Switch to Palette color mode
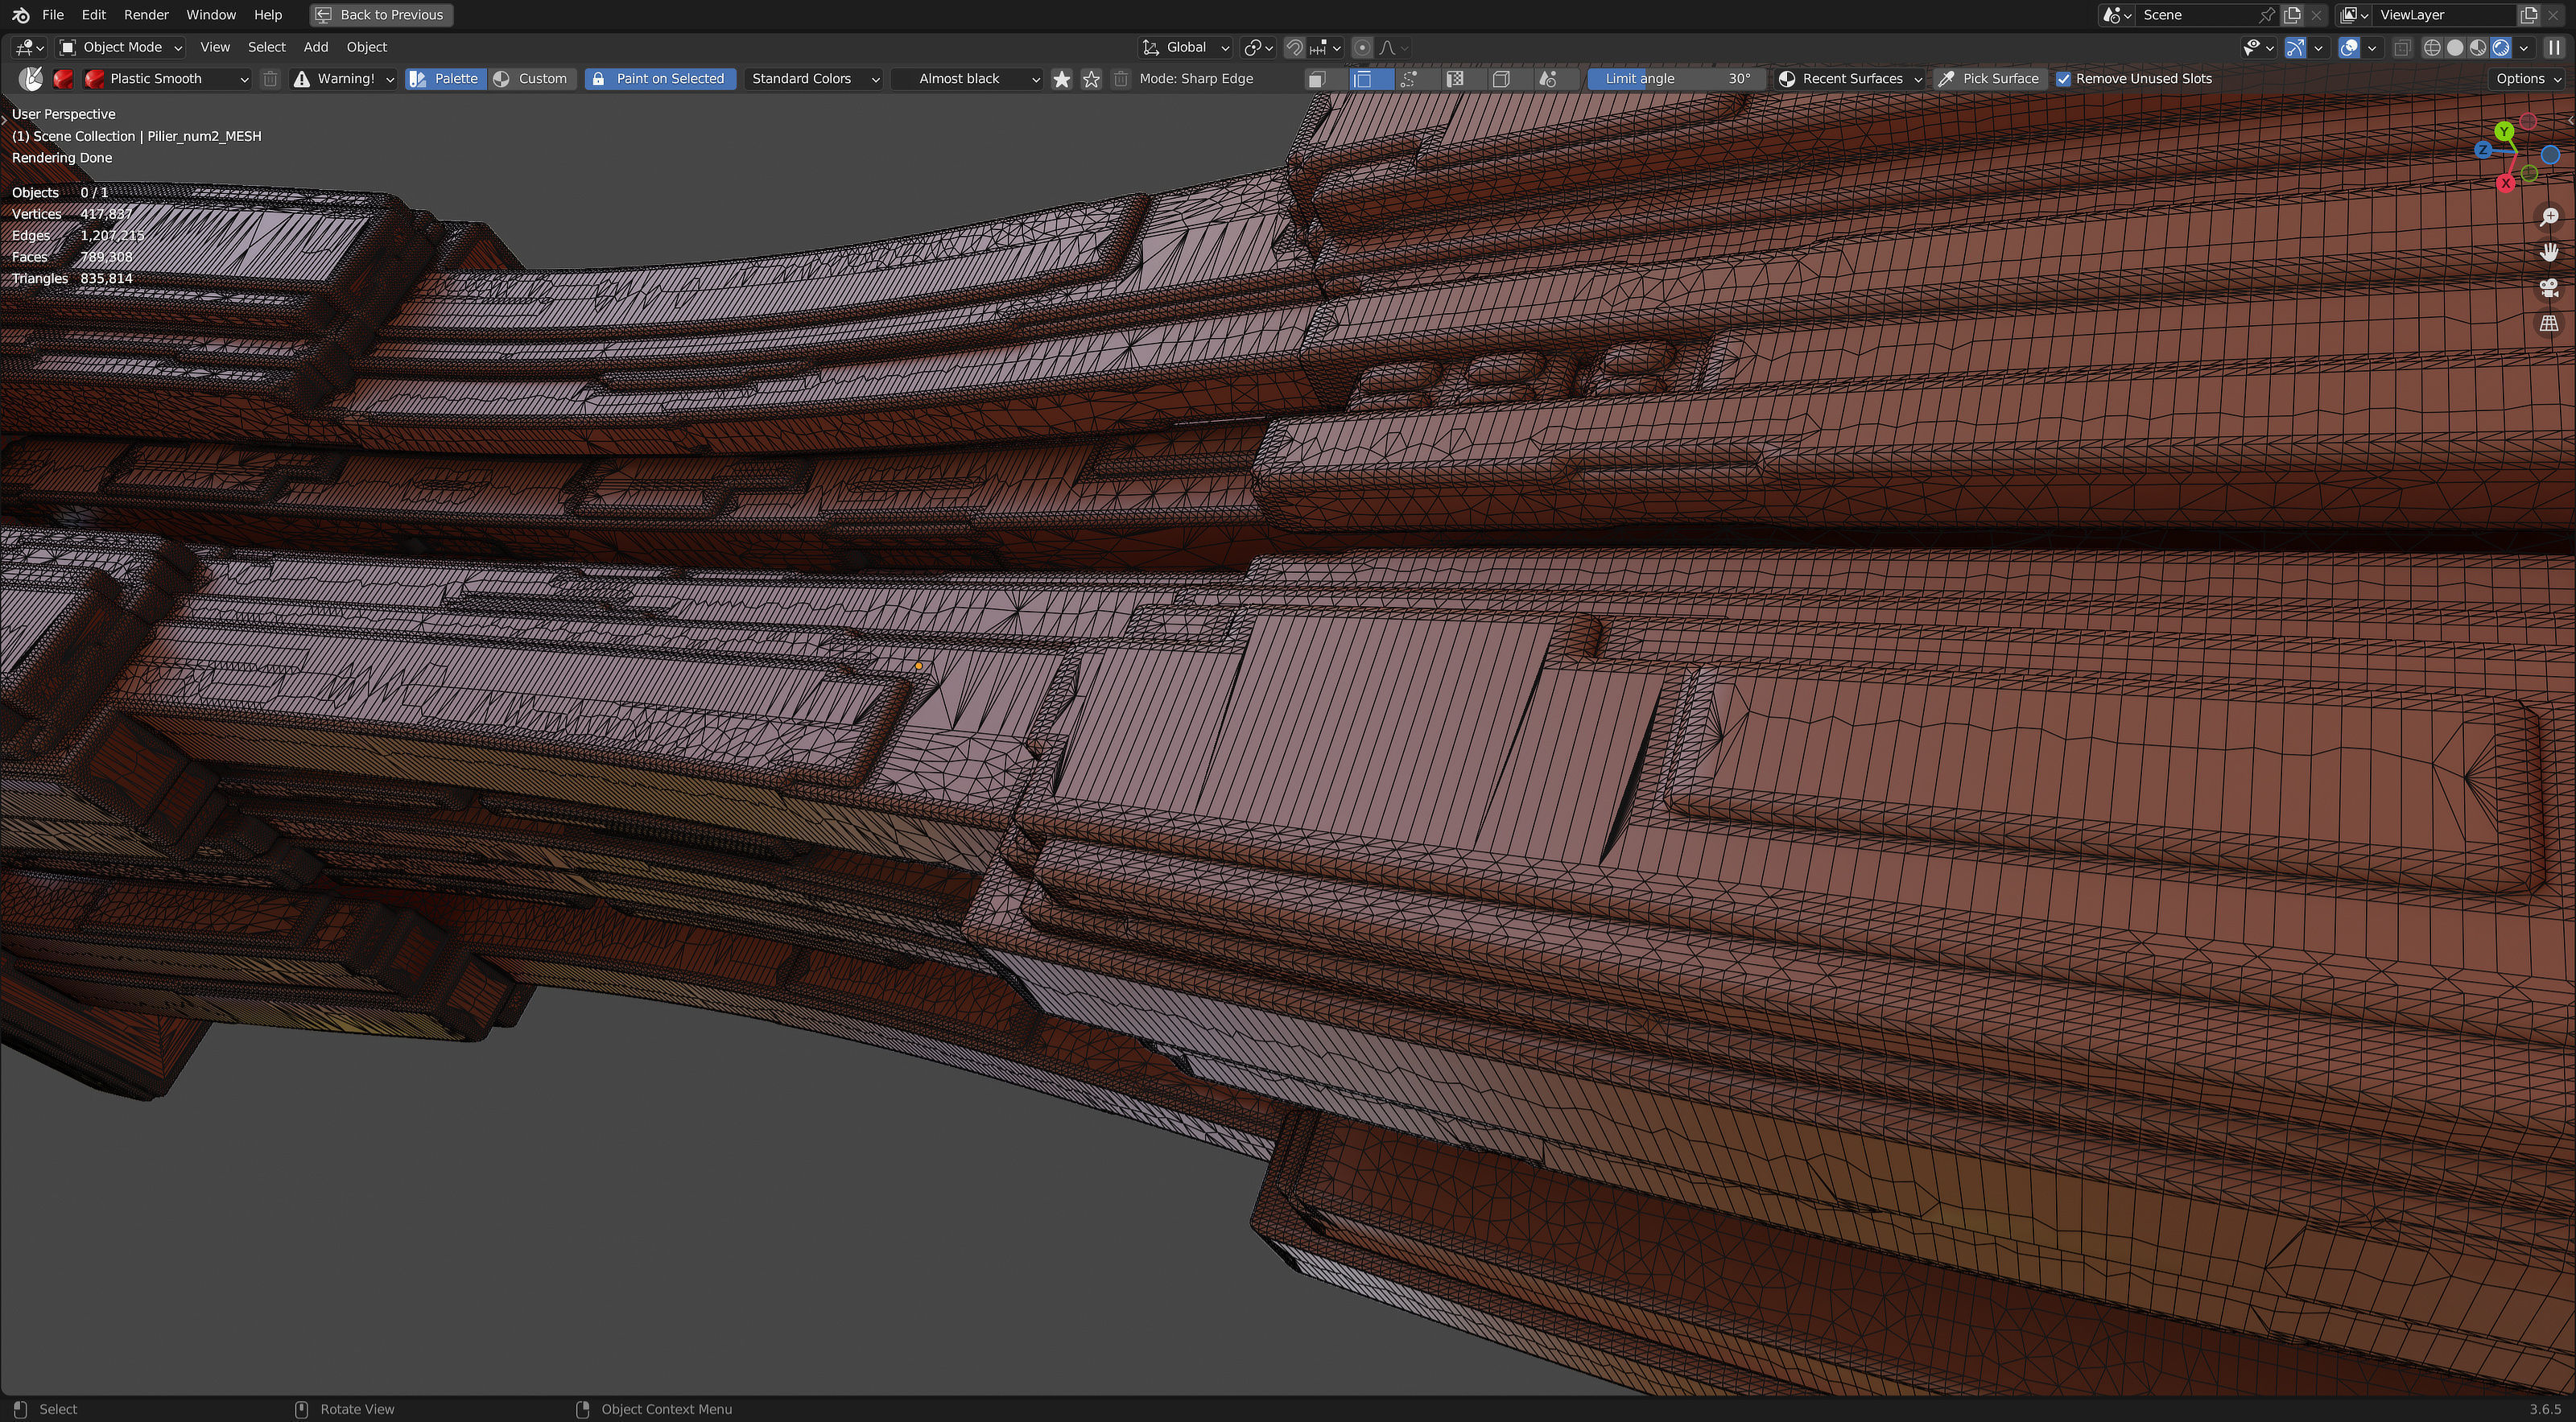2576x1422 pixels. 446,79
